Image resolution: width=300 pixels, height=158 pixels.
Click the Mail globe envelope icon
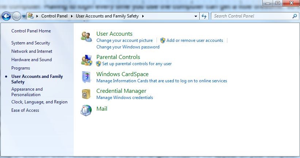click(x=86, y=110)
